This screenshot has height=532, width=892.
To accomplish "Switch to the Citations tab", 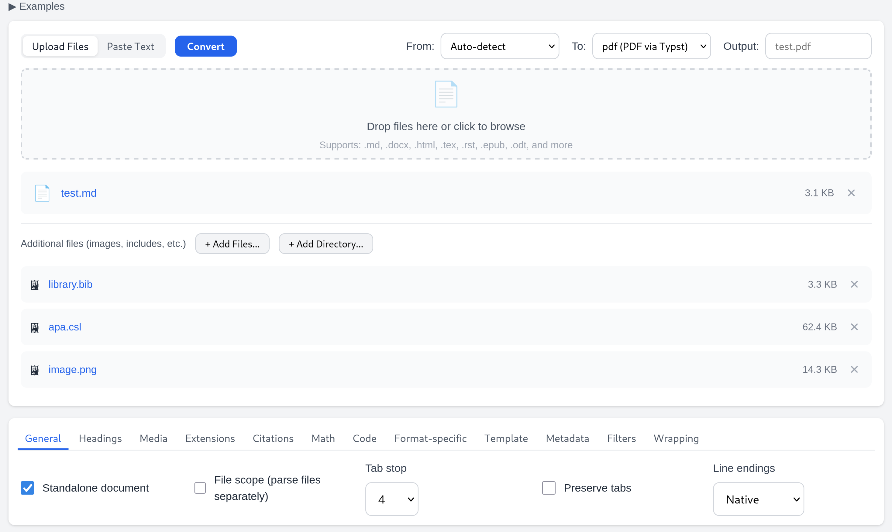I will coord(273,438).
